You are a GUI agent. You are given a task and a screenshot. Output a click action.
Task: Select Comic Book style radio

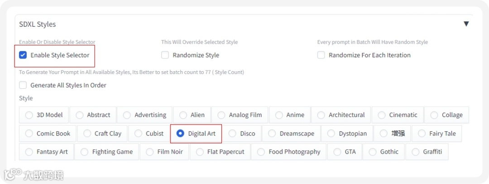click(x=29, y=134)
